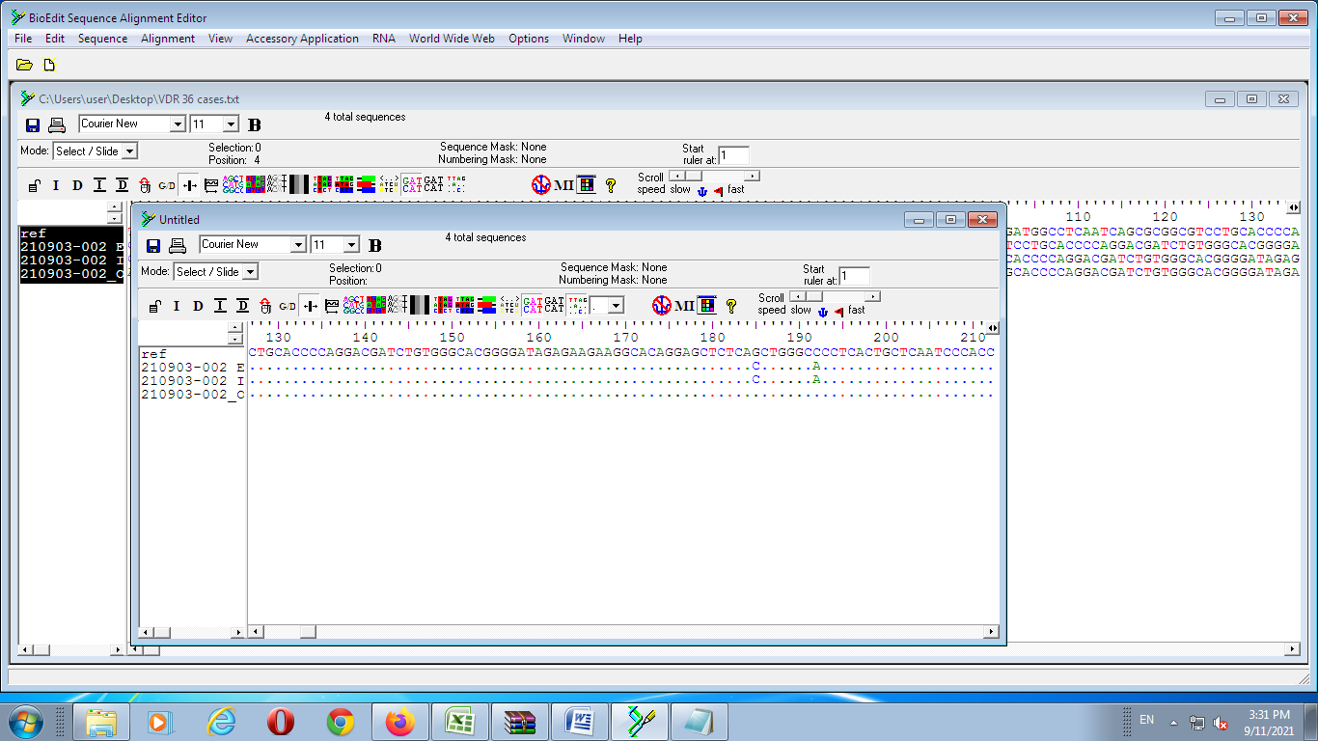
Task: Toggle the lock icon in Untitled window
Action: [x=154, y=306]
